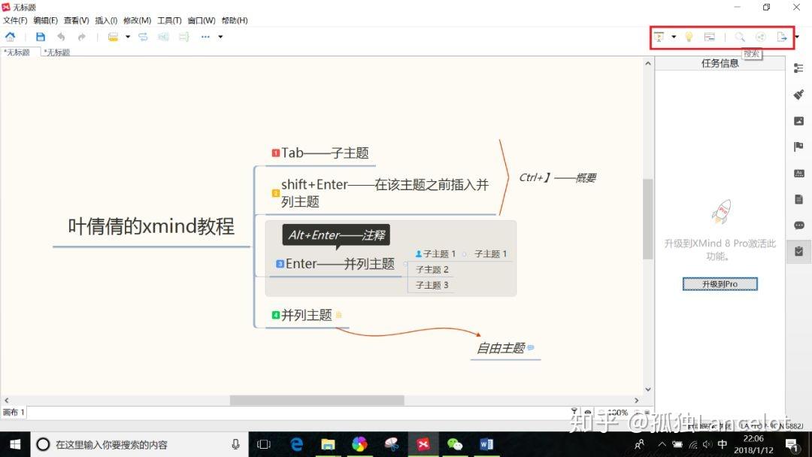Switch to the second *无标题 document tab
Viewport: 812px width, 457px height.
tap(57, 53)
